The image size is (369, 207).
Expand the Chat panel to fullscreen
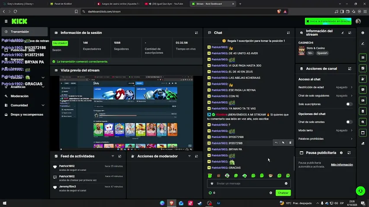pyautogui.click(x=288, y=33)
